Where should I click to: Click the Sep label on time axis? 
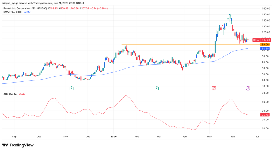14,137
